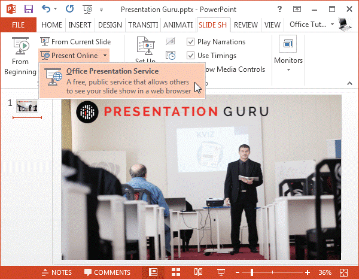This screenshot has width=359, height=279.
Task: Expand the Present Online dropdown arrow
Action: pyautogui.click(x=105, y=56)
